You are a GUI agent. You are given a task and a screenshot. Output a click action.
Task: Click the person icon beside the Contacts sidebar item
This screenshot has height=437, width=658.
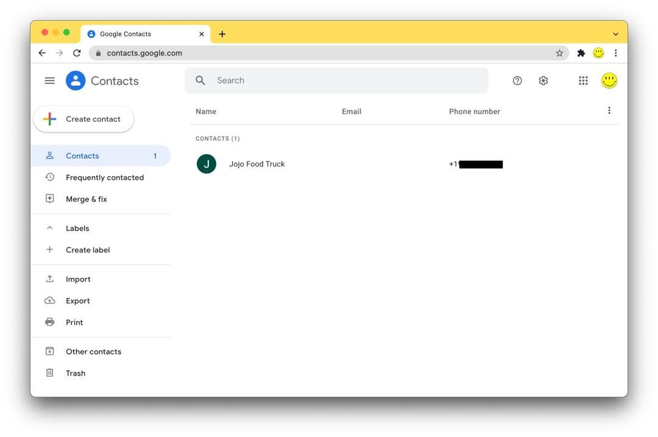coord(49,156)
